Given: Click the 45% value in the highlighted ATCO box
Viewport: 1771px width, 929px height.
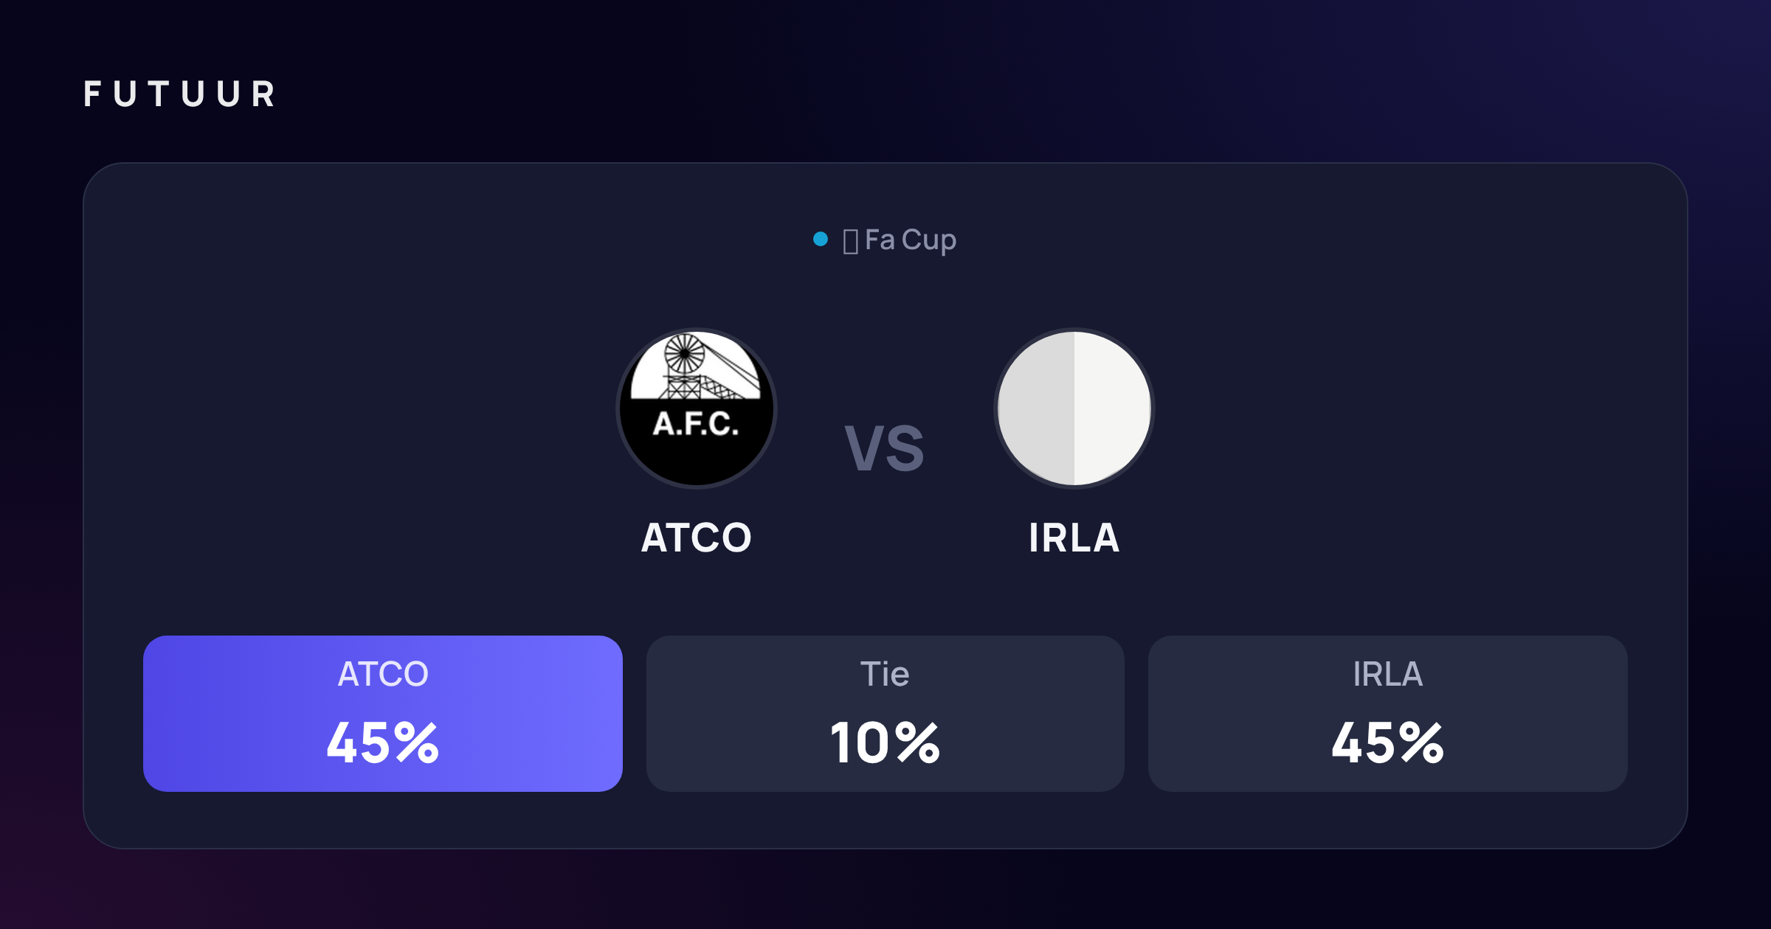Looking at the screenshot, I should click(x=383, y=742).
